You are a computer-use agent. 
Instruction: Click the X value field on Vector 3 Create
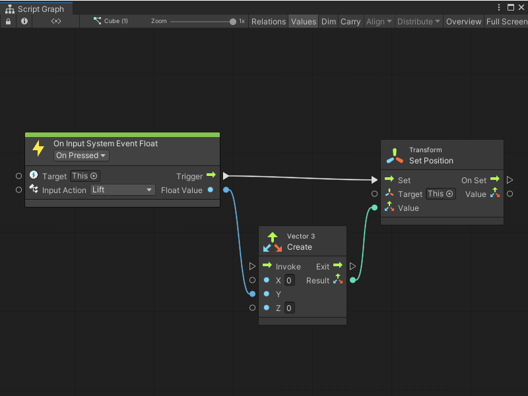click(x=289, y=280)
